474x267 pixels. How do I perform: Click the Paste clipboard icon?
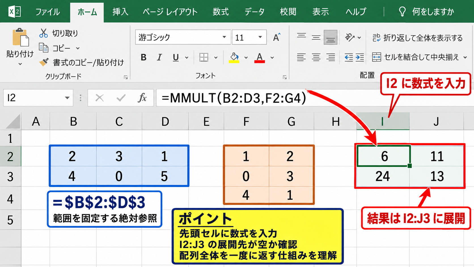20,37
